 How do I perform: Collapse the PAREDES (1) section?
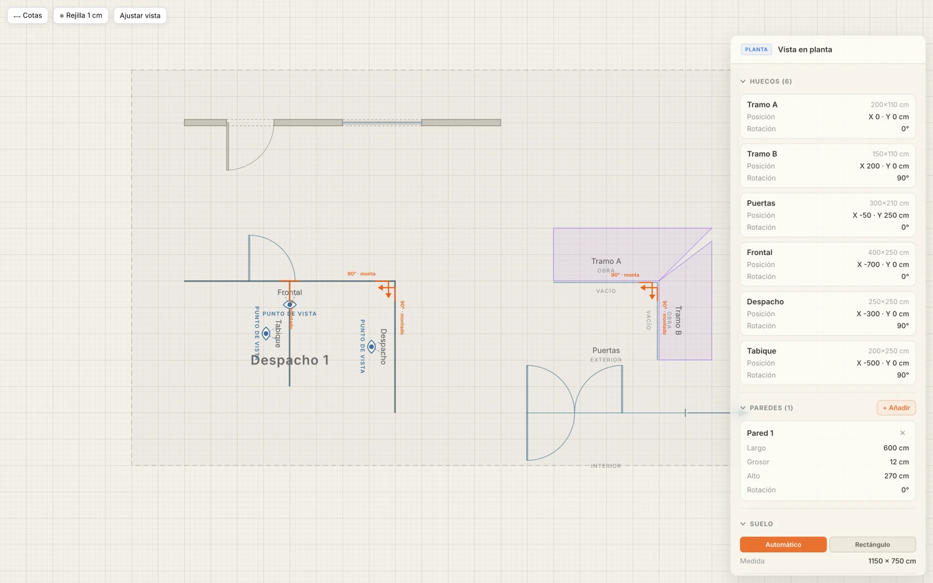coord(766,408)
